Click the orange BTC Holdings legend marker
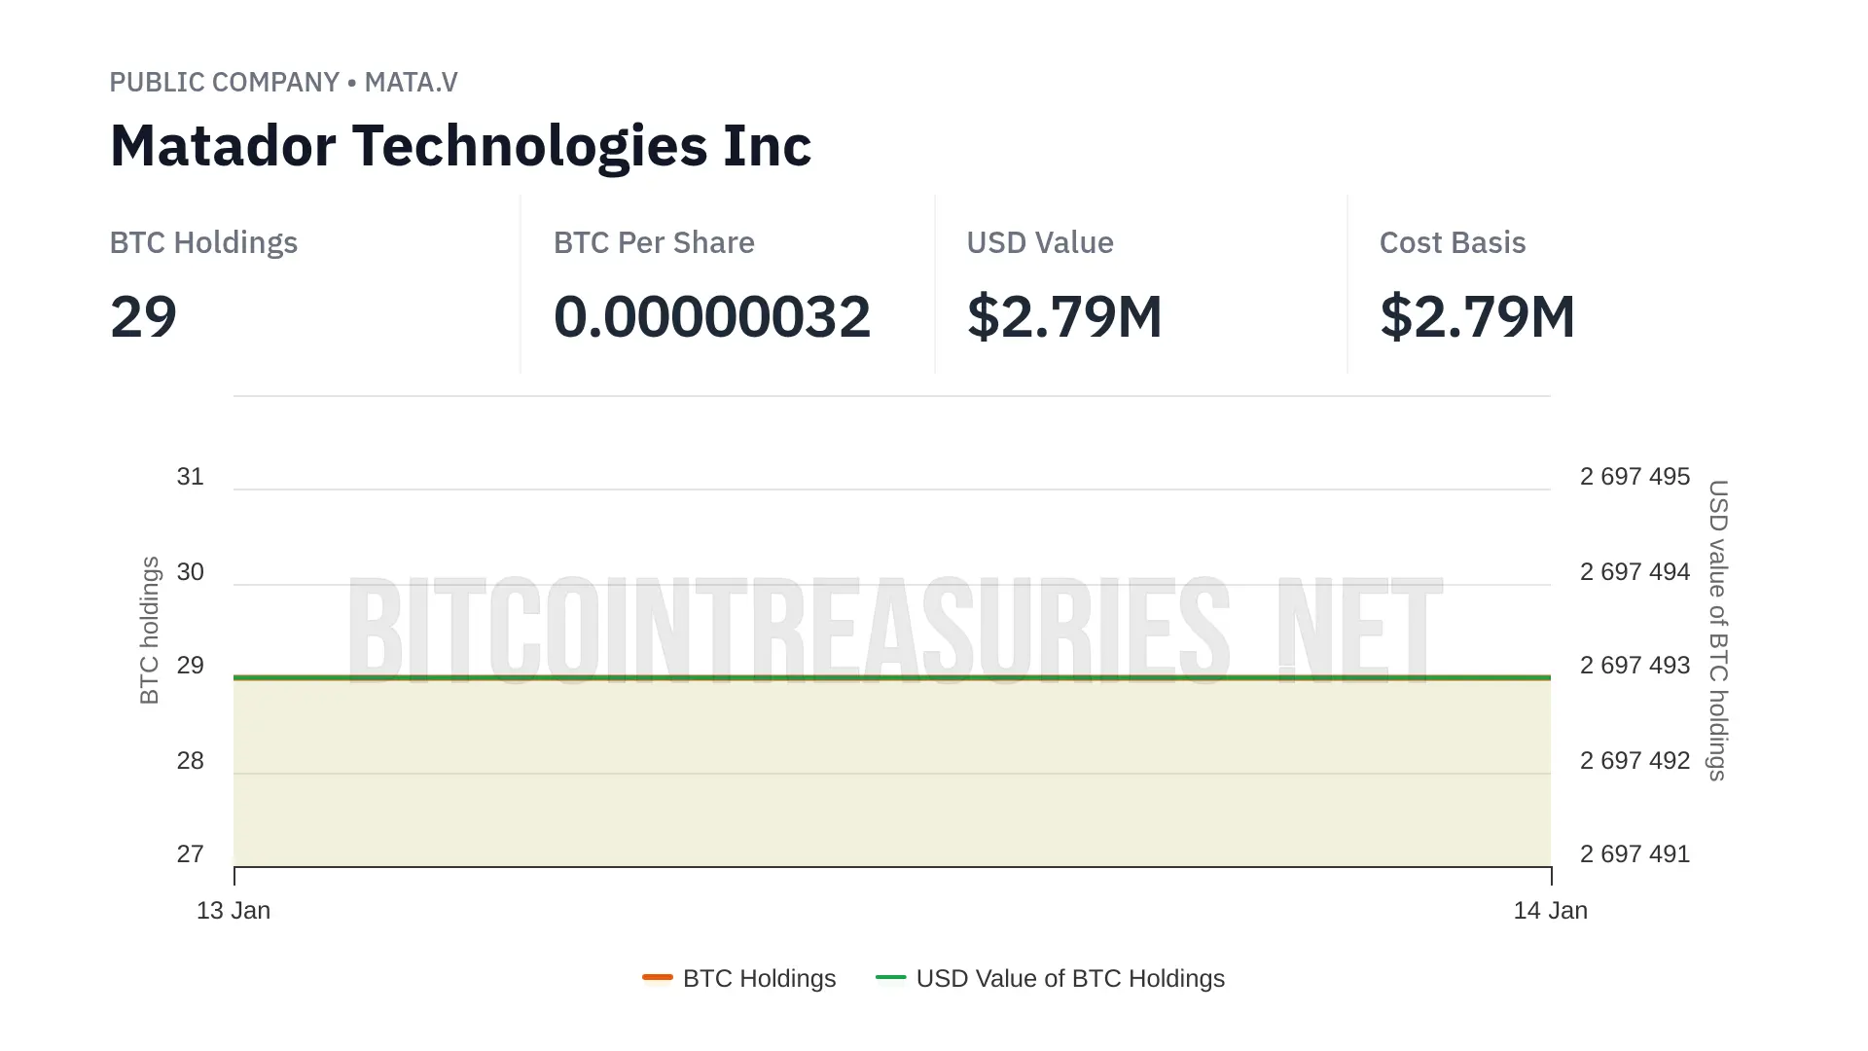This screenshot has width=1868, height=1051. point(658,977)
